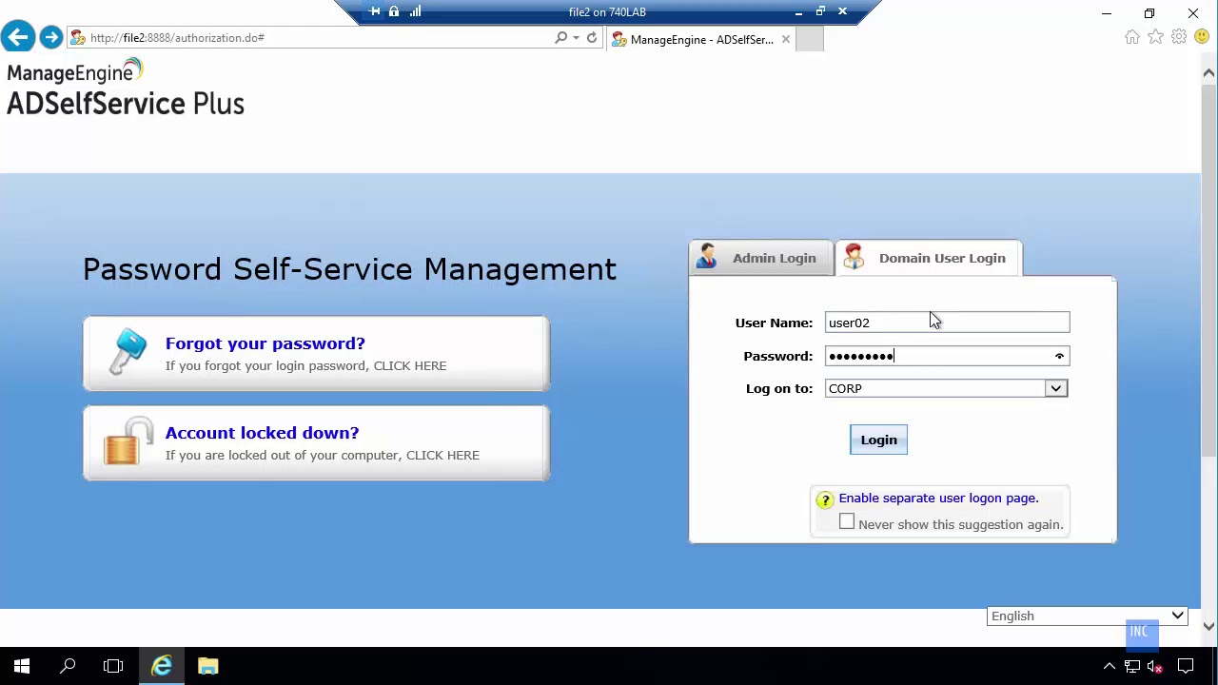
Task: Click the Account locked down link
Action: point(262,433)
